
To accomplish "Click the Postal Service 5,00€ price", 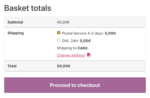I will point(110,33).
